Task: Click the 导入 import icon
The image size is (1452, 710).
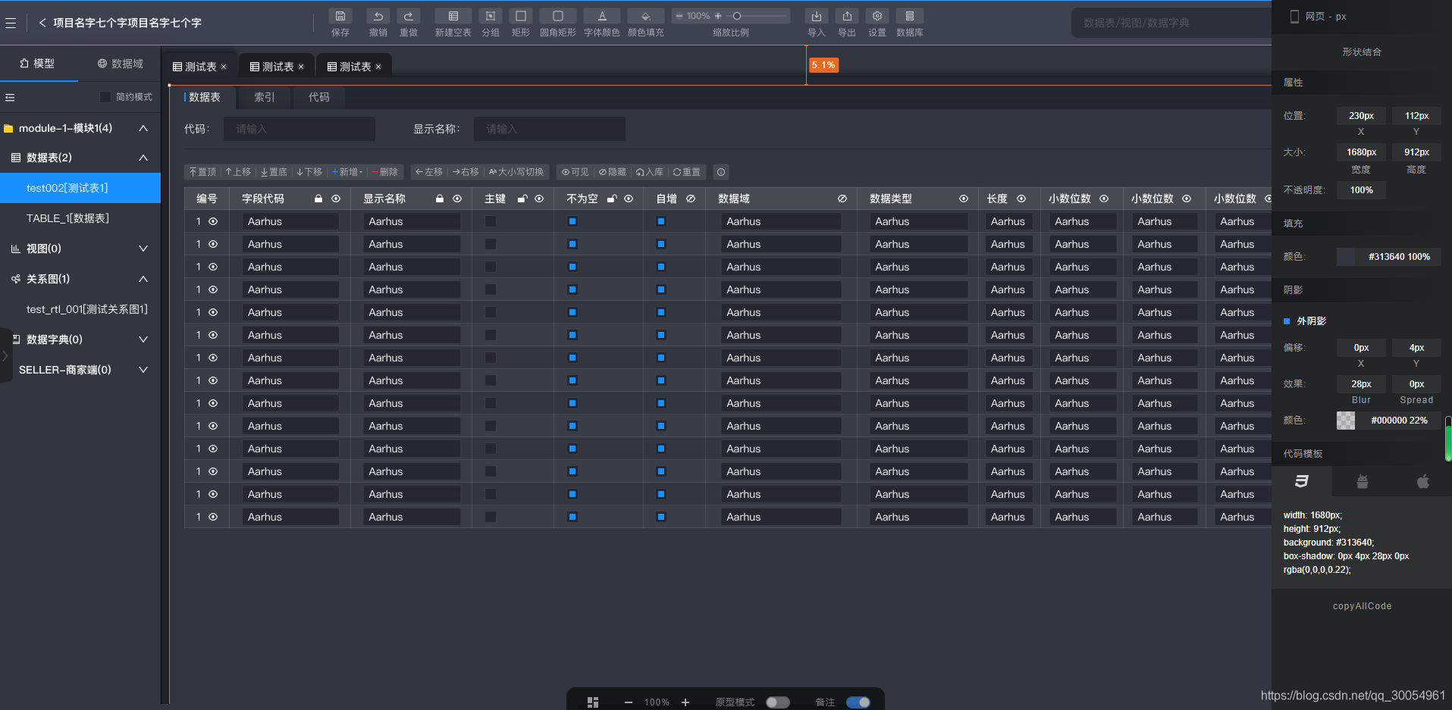Action: (x=817, y=16)
